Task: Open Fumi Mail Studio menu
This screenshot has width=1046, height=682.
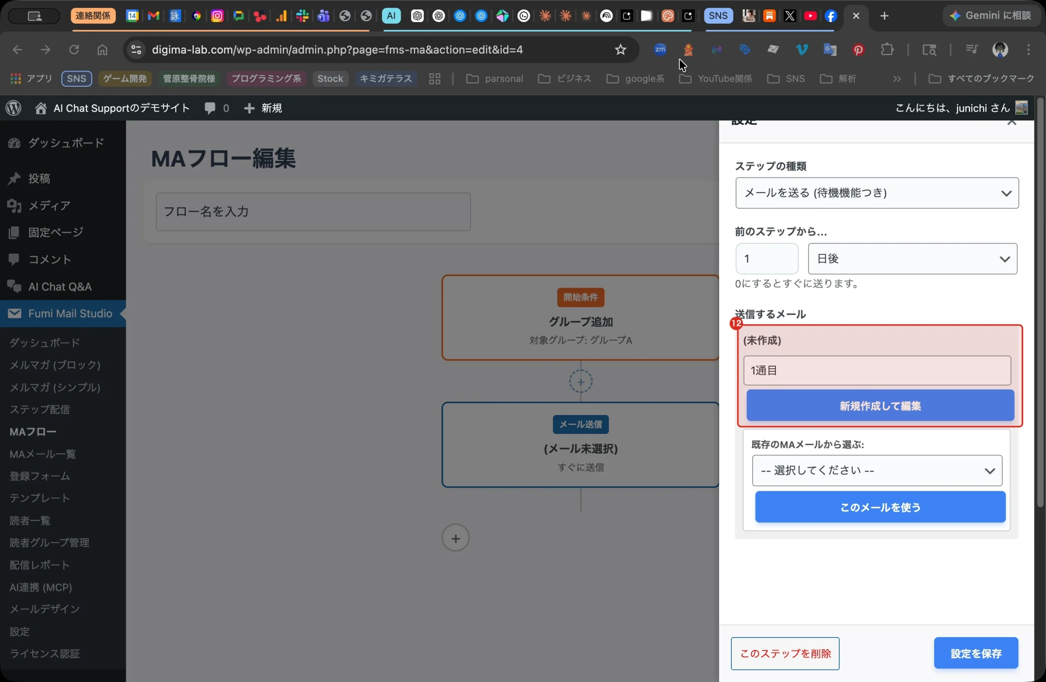Action: (63, 313)
